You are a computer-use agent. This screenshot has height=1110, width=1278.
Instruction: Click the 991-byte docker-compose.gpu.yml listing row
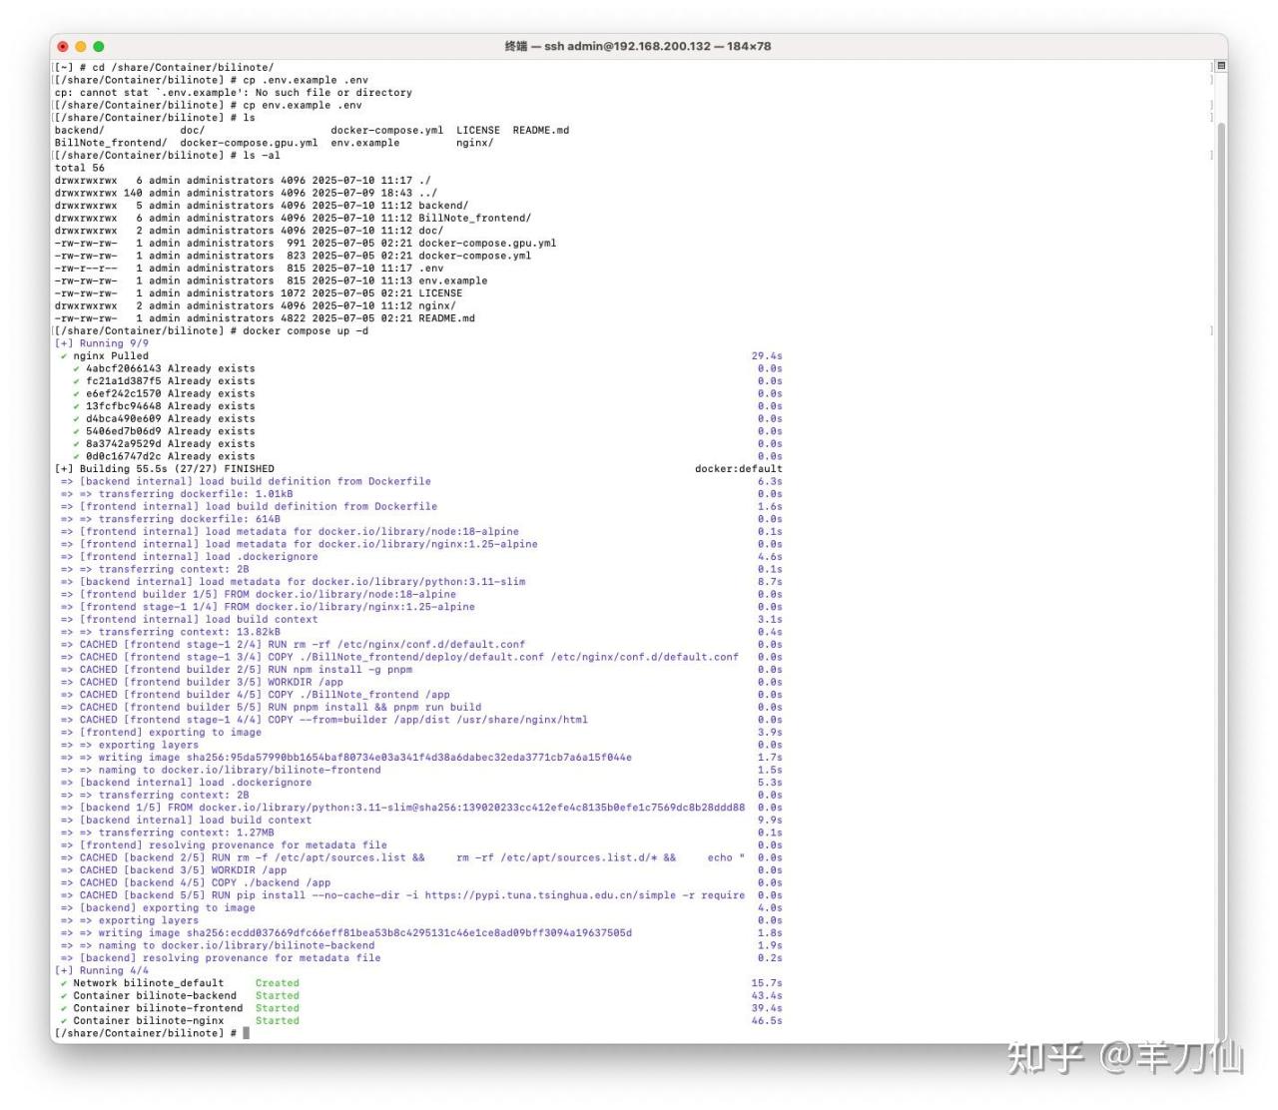(x=306, y=243)
